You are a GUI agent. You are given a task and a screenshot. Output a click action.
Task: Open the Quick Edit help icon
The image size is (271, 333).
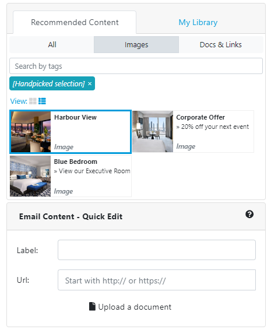(x=249, y=214)
